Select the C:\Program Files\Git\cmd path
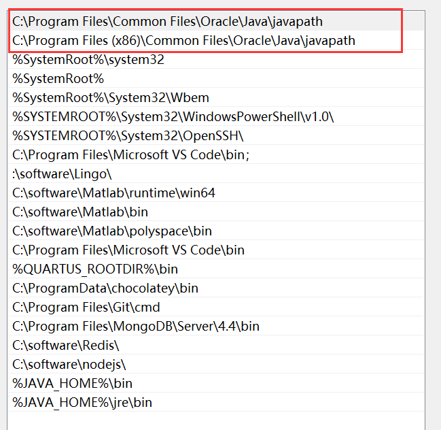This screenshot has width=441, height=430. 216,307
